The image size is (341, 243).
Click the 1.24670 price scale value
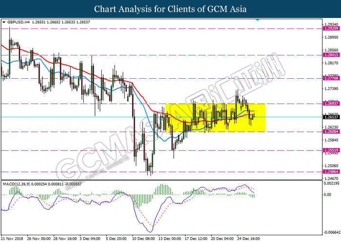point(331,178)
